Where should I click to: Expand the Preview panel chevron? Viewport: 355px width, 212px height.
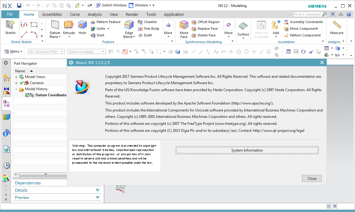97,197
